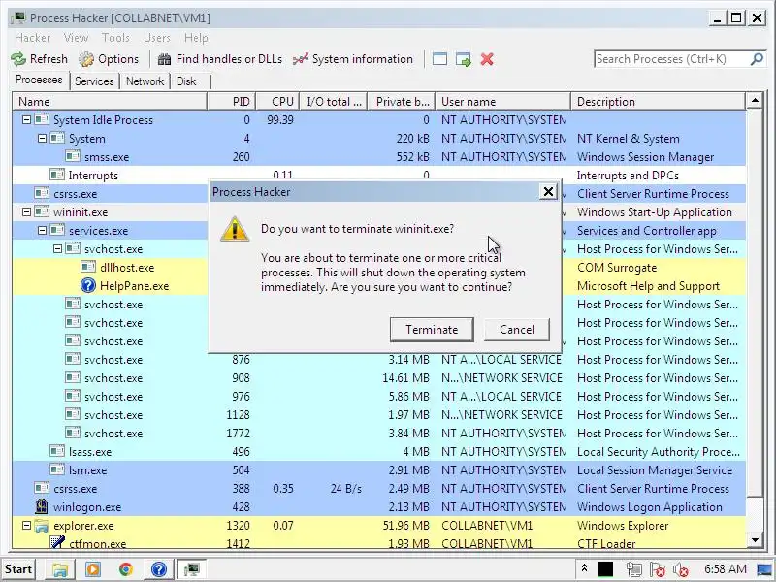Screen dimensions: 776x582
Task: Close the terminate confirmation dialog
Action: (548, 191)
